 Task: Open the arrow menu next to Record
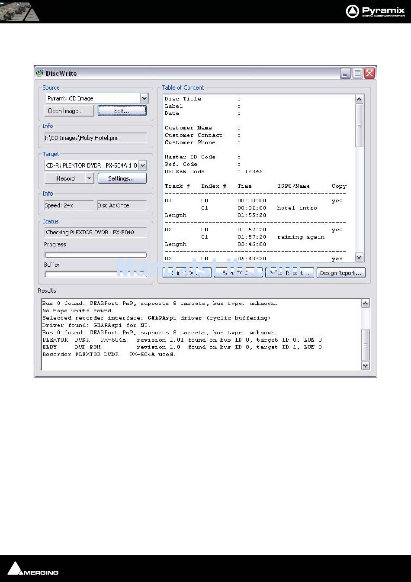tap(90, 178)
